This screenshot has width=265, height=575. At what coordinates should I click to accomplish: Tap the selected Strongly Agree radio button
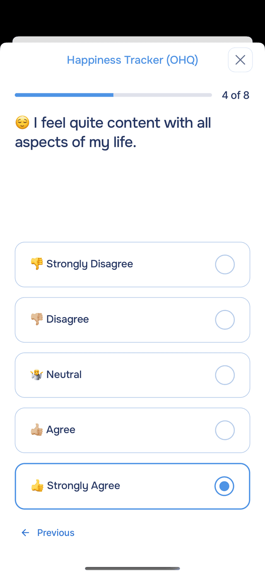224,486
